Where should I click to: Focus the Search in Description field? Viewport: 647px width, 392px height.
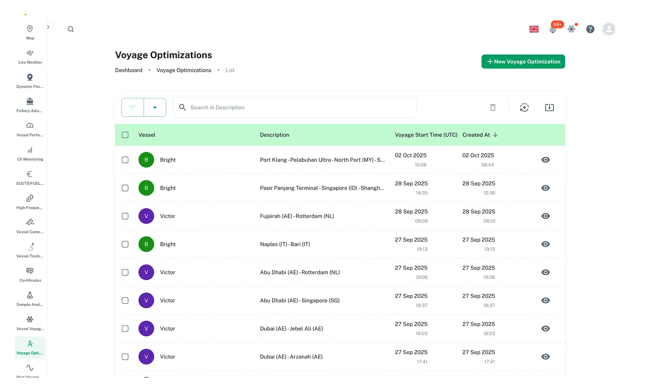[x=294, y=108]
